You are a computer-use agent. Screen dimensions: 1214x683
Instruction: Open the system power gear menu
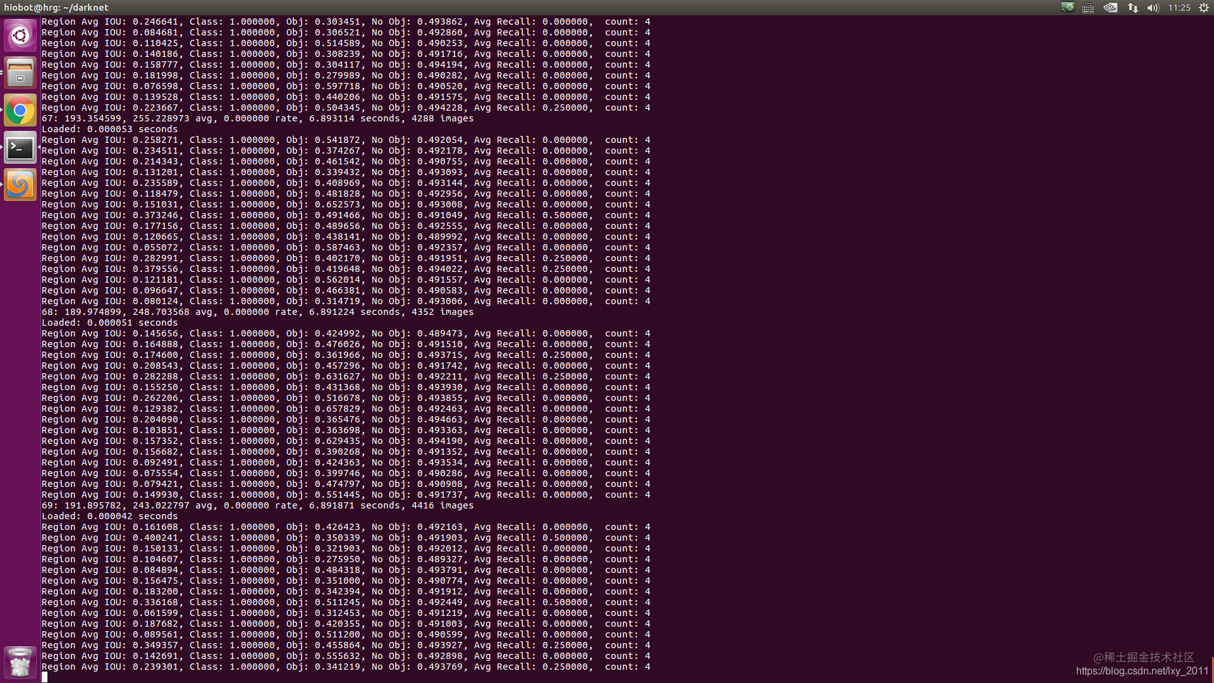(1204, 8)
